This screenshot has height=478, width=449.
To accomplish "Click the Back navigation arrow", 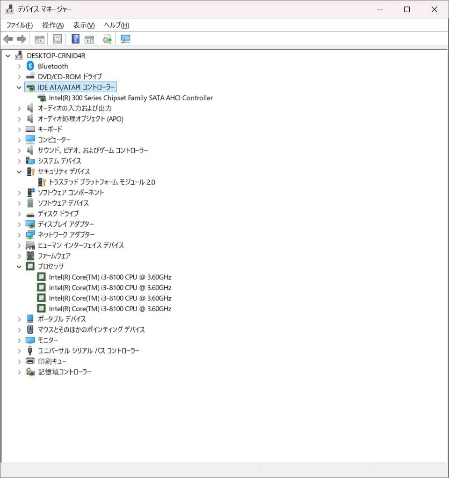I will [7, 39].
